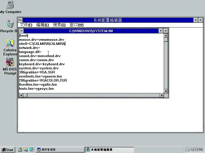Click the C:\WINDOWS\SYSTEM.INI title bar

pos(91,31)
